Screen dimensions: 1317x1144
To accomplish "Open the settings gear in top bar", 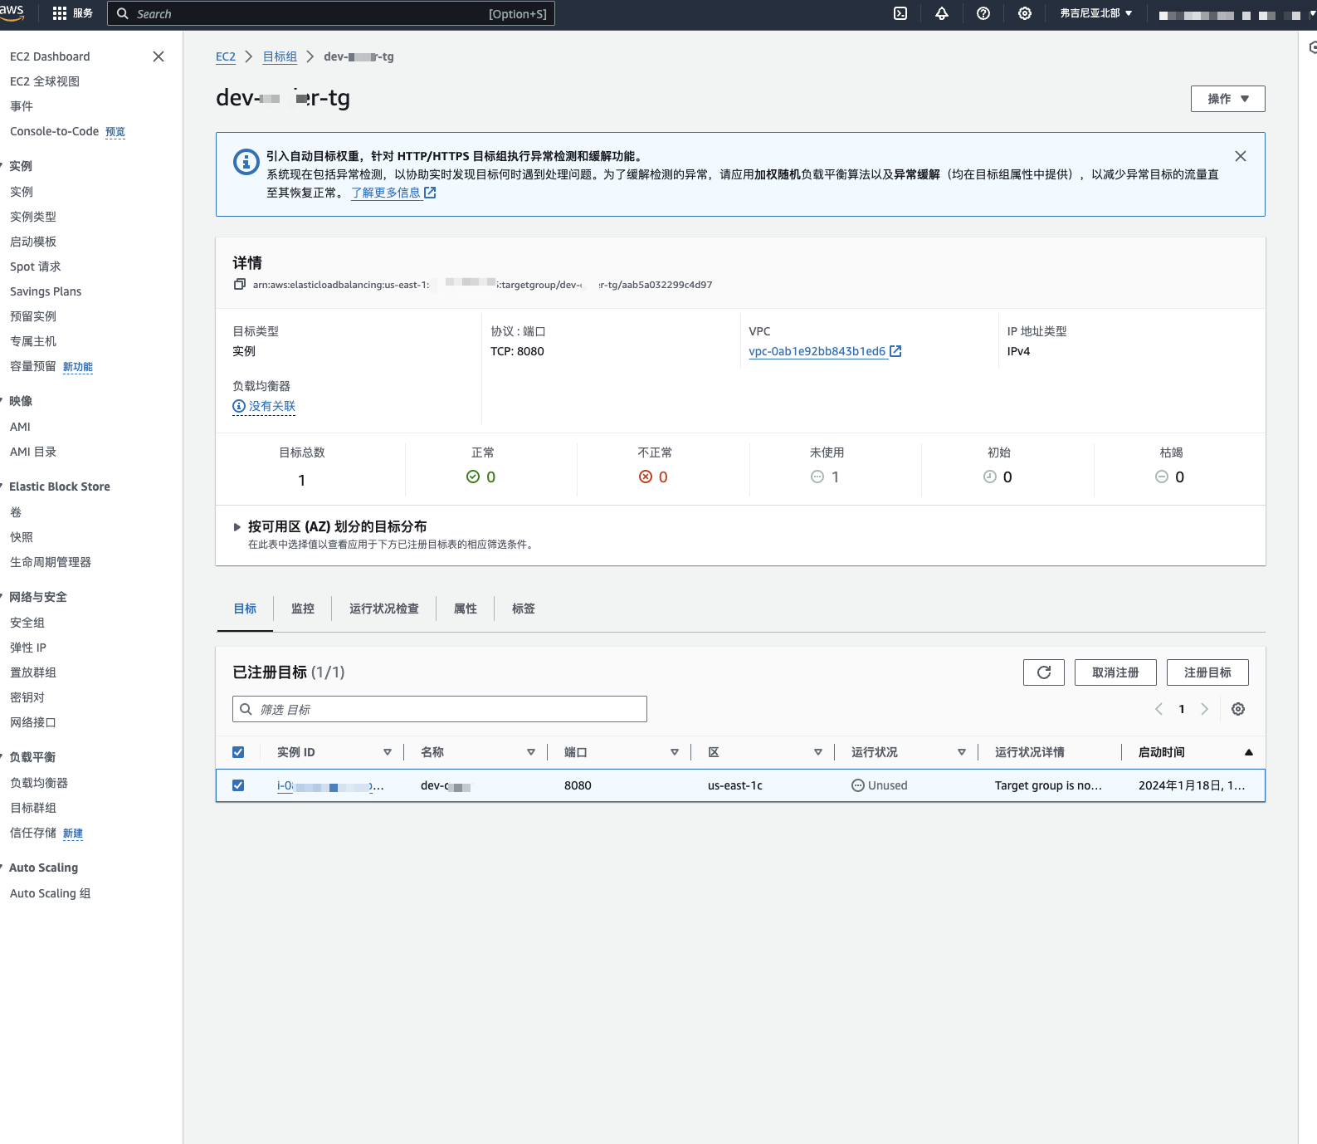I will [1025, 13].
